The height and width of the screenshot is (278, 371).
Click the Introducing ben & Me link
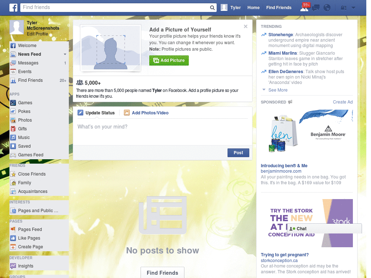click(x=284, y=166)
